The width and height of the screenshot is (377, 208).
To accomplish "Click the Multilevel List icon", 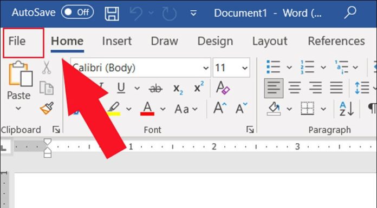I will click(341, 67).
